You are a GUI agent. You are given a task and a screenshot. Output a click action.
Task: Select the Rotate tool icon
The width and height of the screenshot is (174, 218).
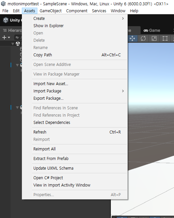point(143,38)
